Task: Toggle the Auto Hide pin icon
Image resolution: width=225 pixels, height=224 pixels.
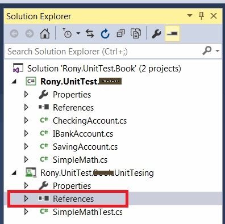Action: (x=201, y=16)
